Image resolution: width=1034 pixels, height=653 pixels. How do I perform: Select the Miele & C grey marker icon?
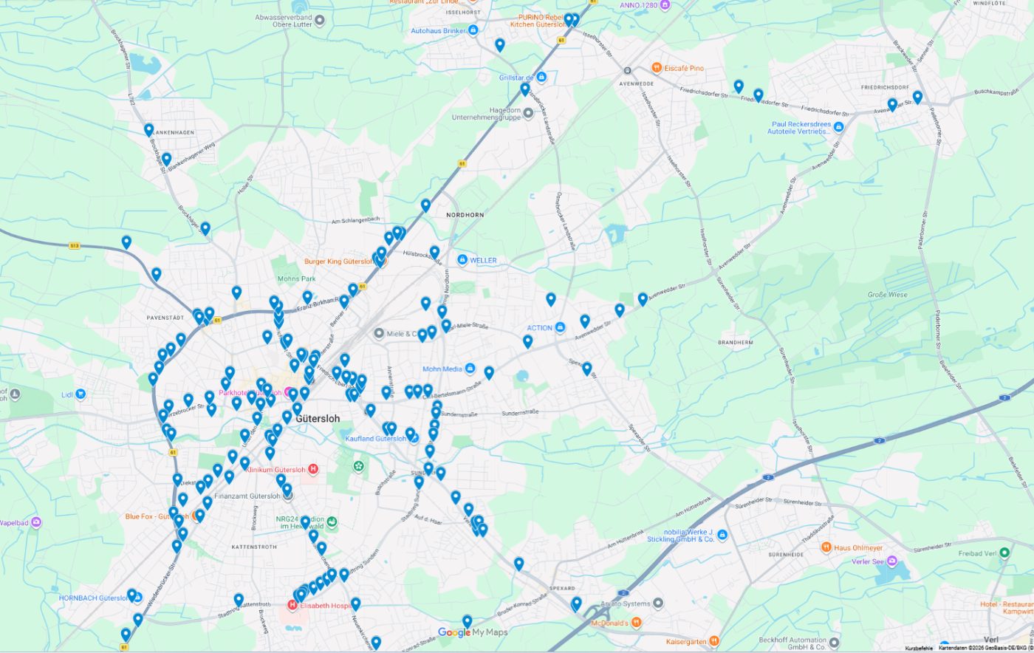(379, 334)
